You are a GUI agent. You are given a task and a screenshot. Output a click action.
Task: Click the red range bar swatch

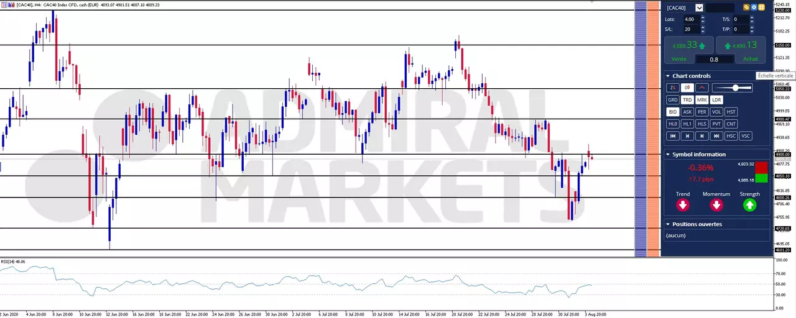point(761,168)
